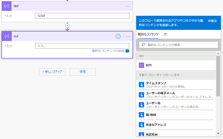Image resolution: width=223 pixels, height=139 pixels.
Task: Switch to the 式 tab
Action: (x=165, y=34)
